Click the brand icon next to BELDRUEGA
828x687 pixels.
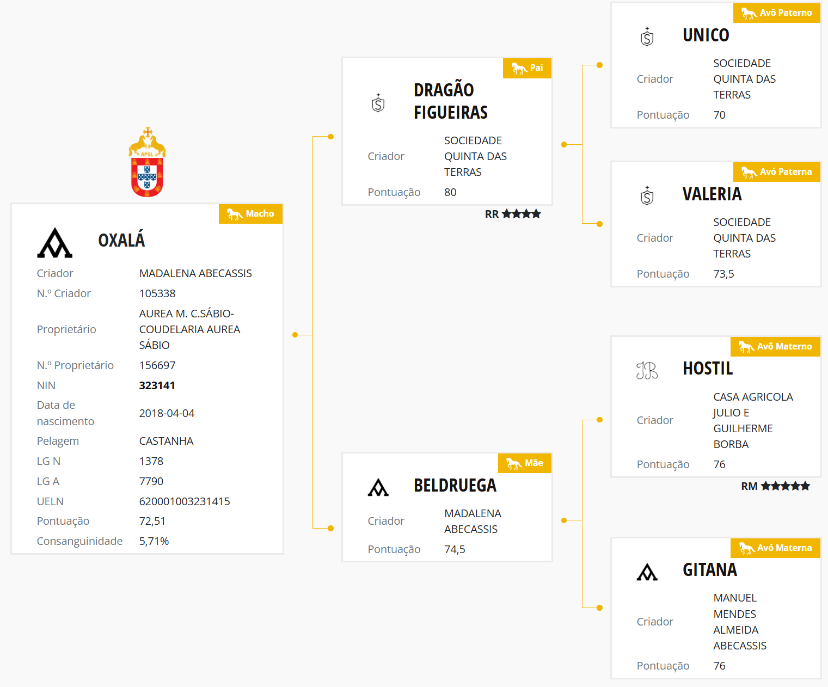[x=378, y=487]
